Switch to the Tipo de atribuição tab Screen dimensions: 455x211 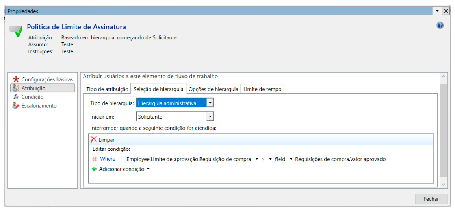(x=107, y=89)
